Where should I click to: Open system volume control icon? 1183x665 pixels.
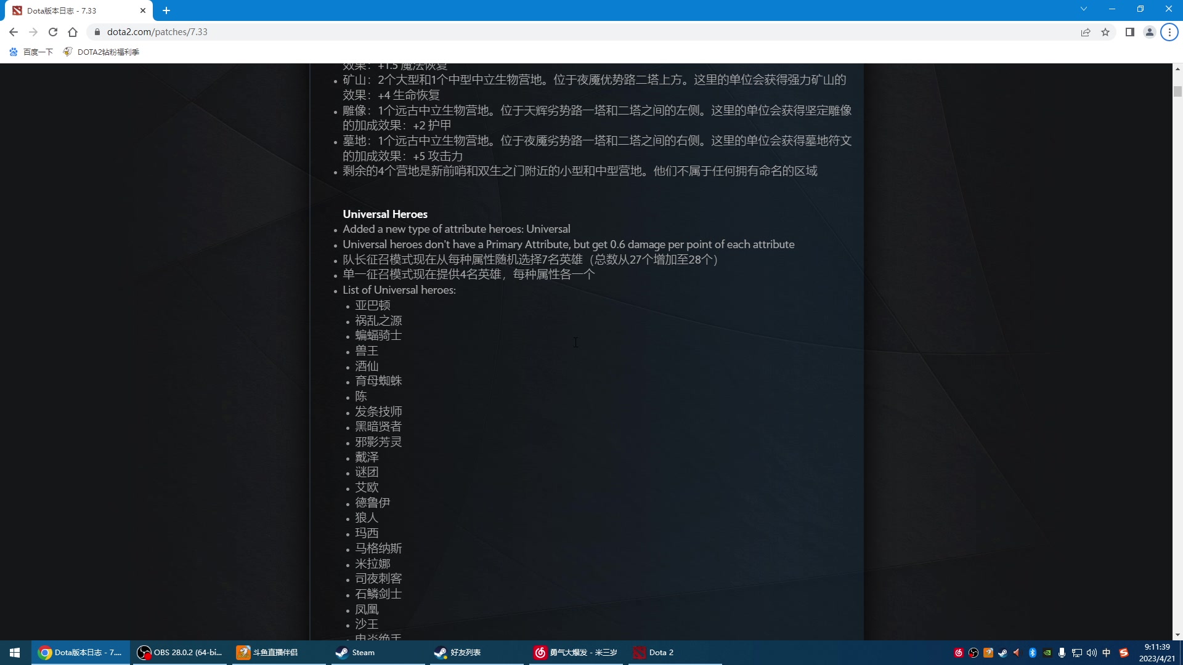[x=1092, y=653]
